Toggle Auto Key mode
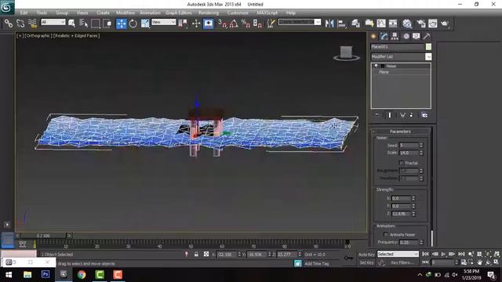502x282 pixels. coord(366,255)
